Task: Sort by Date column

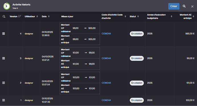Action: click(x=49, y=16)
